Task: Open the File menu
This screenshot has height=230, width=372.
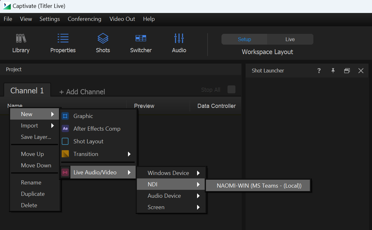Action: [8, 19]
